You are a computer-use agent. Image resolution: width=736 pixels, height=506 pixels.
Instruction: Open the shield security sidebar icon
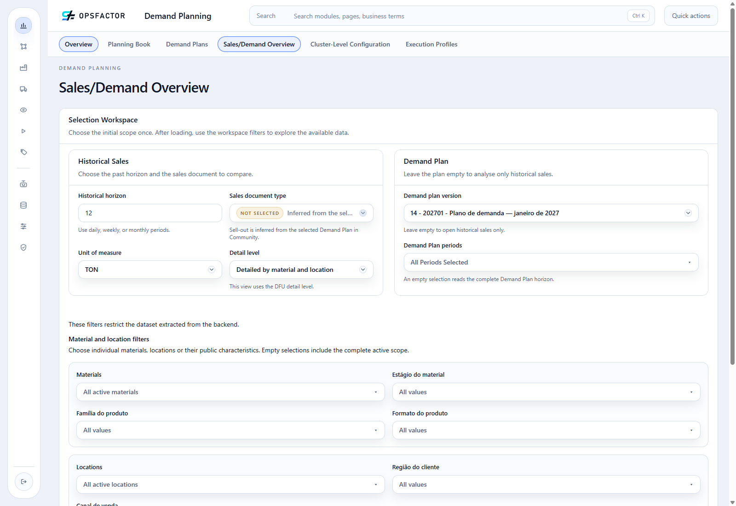tap(23, 247)
